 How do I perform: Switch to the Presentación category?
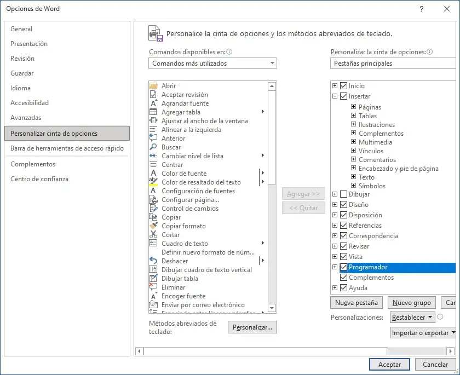click(67, 44)
